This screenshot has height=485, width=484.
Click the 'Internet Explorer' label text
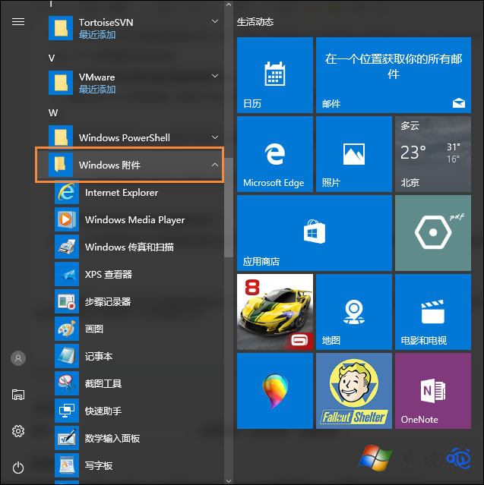(x=122, y=193)
